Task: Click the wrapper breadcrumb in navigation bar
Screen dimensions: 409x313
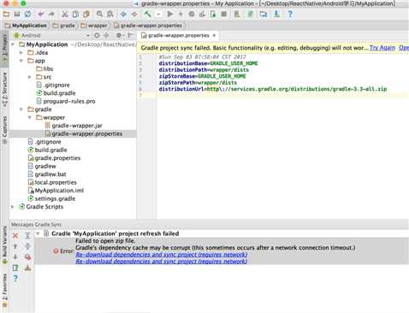Action: tap(94, 26)
